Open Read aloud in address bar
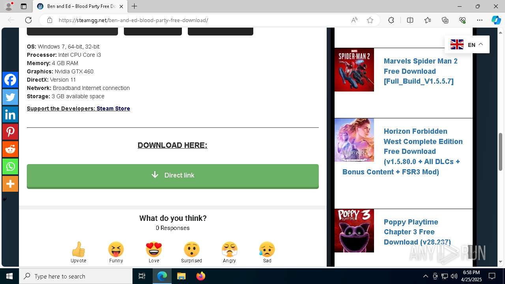Image resolution: width=505 pixels, height=284 pixels. (354, 20)
